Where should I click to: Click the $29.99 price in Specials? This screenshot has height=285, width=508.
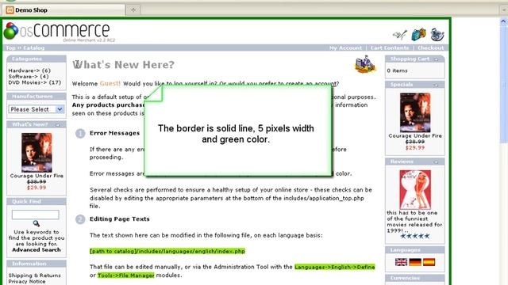(415, 148)
